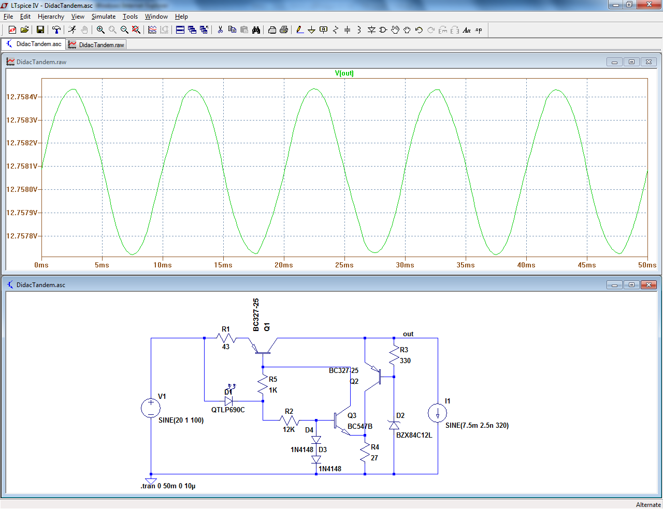Open component picker with gate icon
Screen dimensions: 663x509
tap(383, 30)
